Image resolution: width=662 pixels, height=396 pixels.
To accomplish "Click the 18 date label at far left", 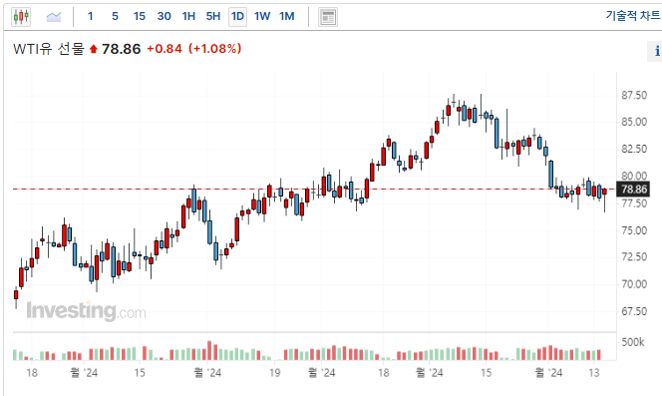I will [32, 373].
